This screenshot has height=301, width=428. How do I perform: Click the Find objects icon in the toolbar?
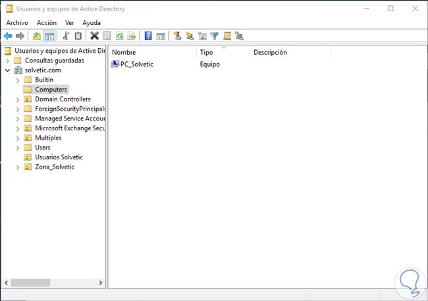tap(227, 36)
